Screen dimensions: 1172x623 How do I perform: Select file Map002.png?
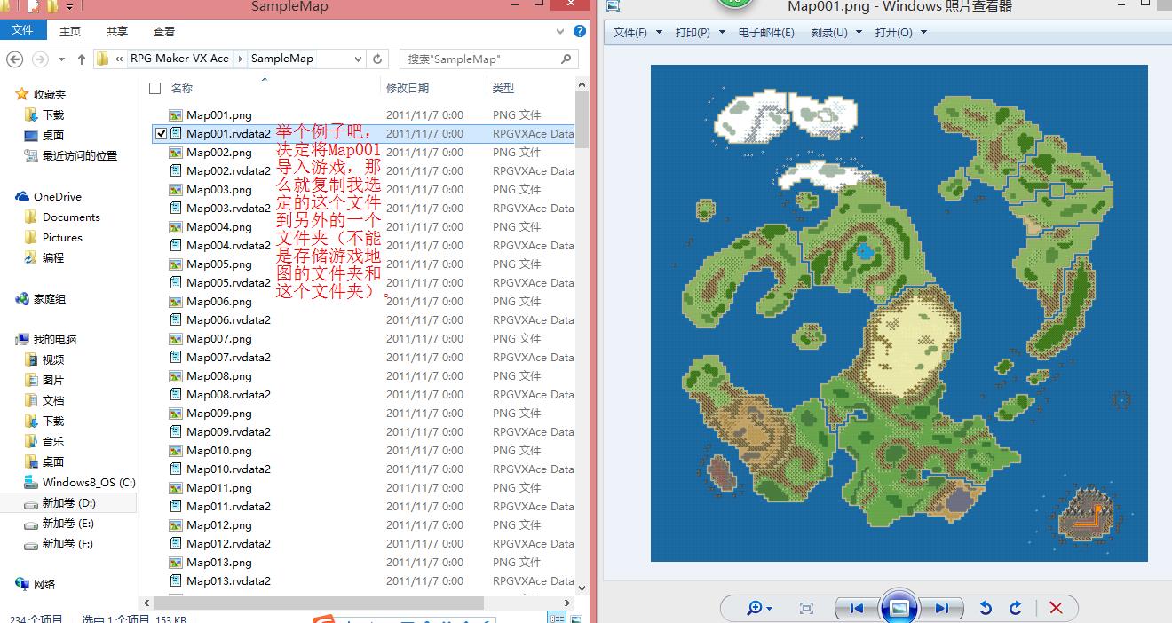[219, 152]
